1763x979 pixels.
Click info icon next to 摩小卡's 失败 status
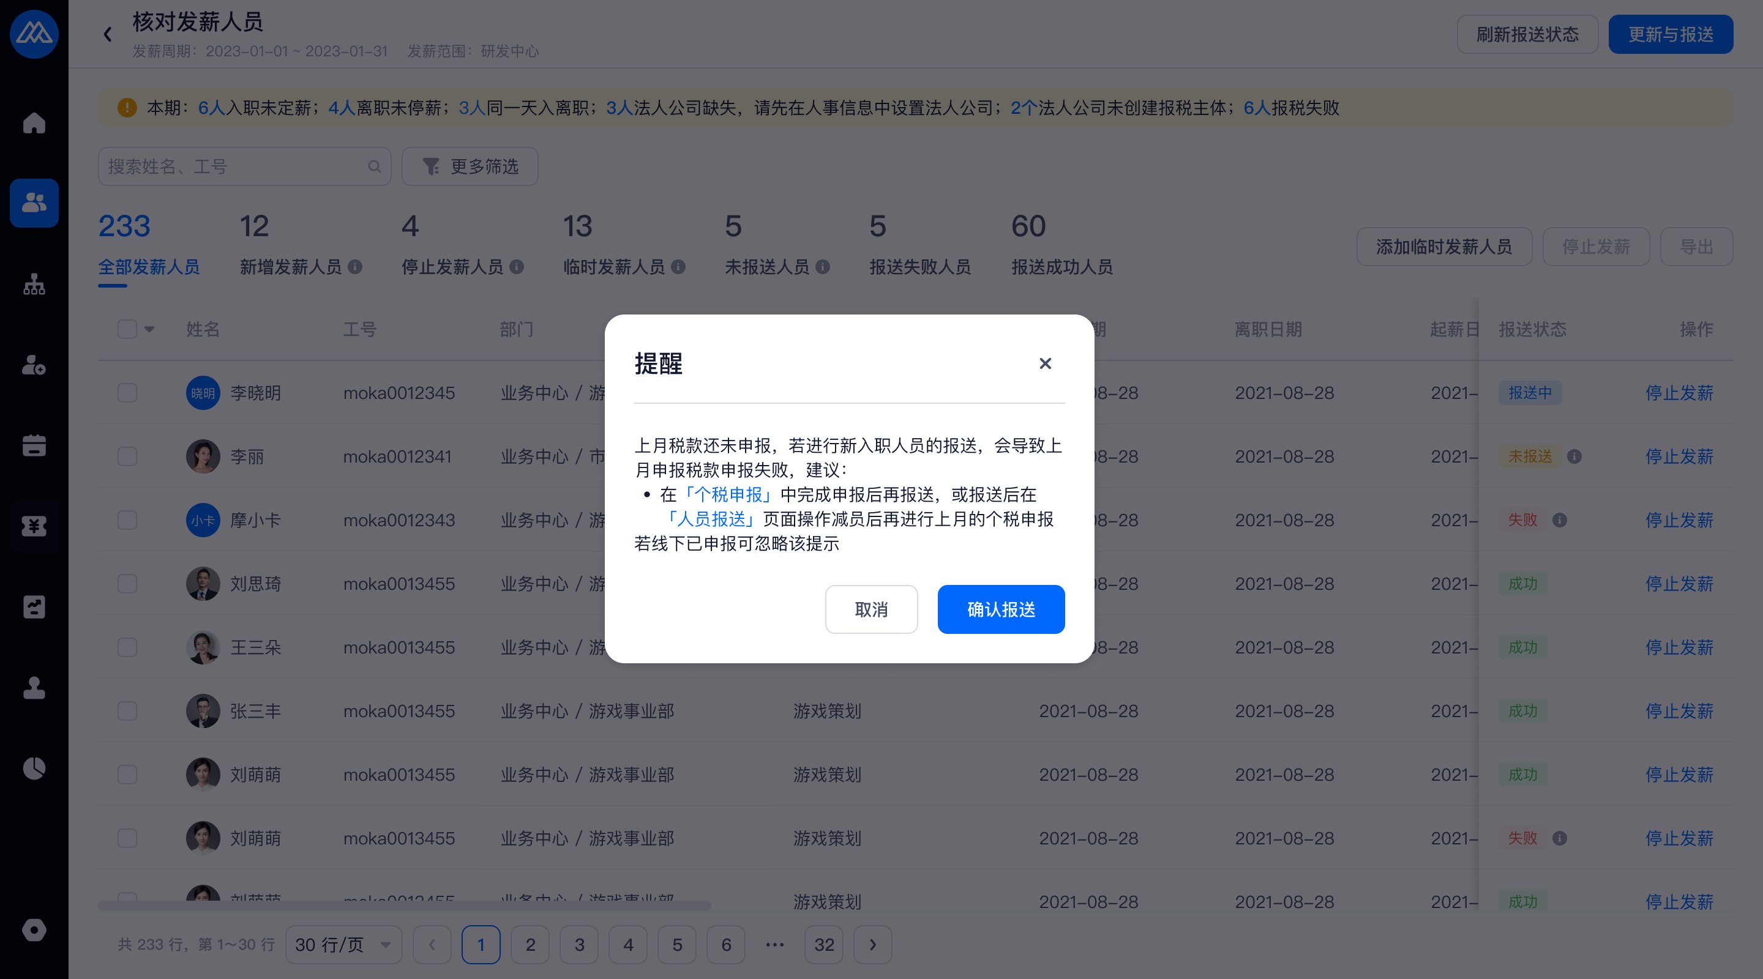click(1560, 520)
